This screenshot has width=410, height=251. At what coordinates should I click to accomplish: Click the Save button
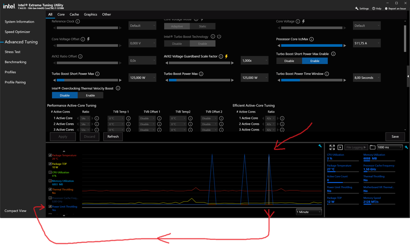pos(395,136)
